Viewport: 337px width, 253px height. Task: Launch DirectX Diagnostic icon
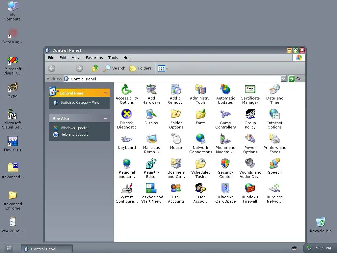(x=127, y=119)
